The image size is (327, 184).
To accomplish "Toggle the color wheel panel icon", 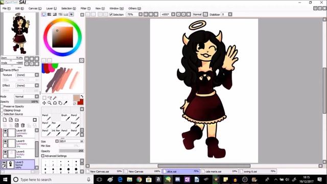I will tap(44, 14).
